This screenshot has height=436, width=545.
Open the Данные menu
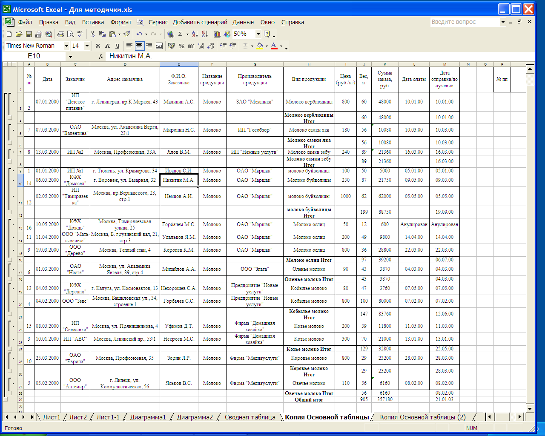click(243, 22)
